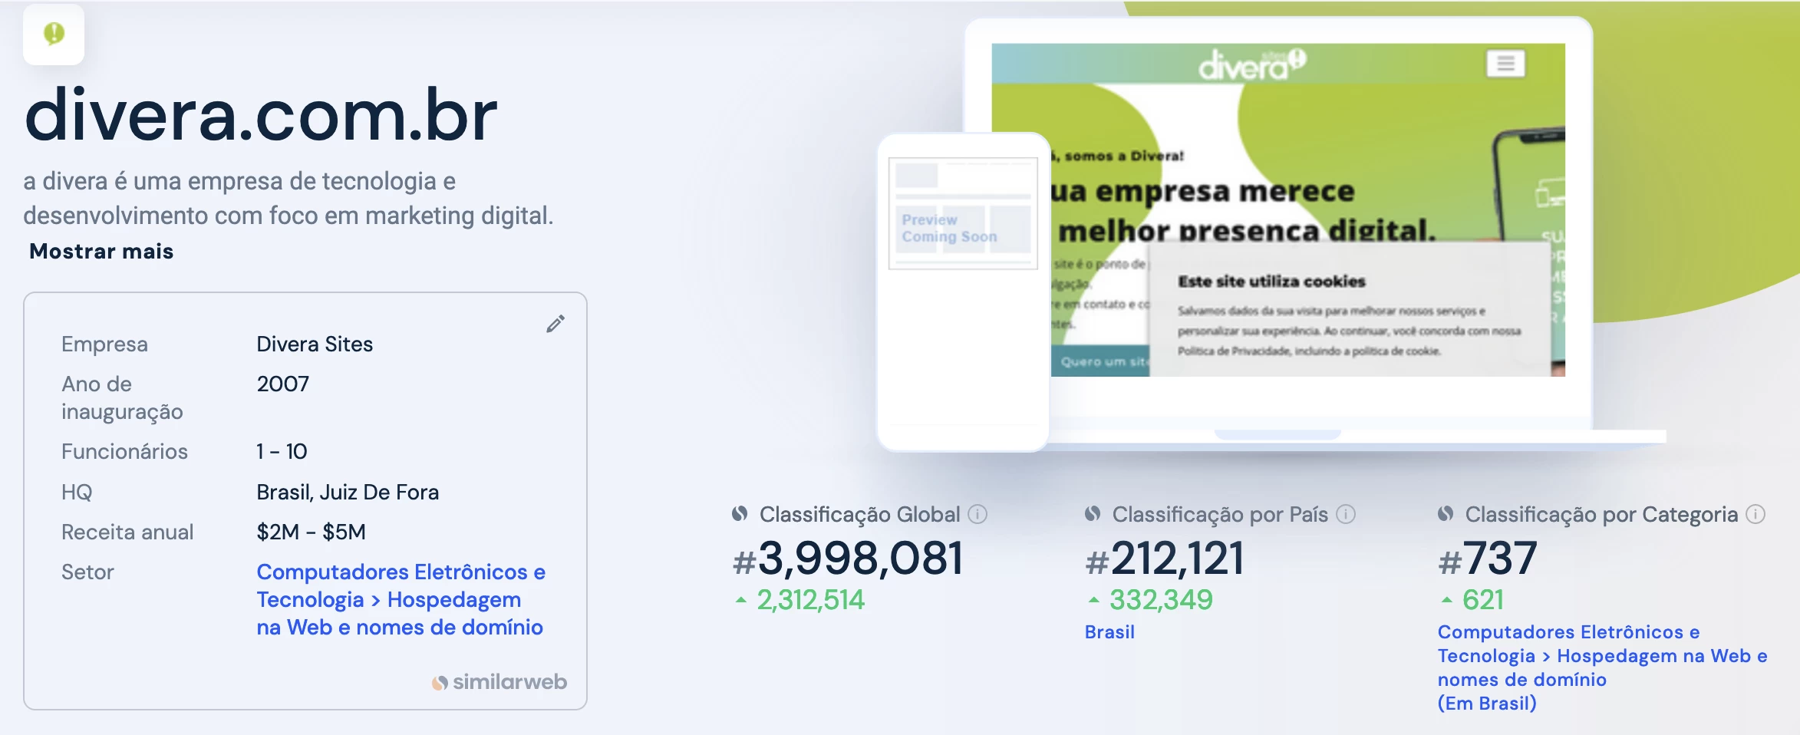Click the Funcionários label

click(x=124, y=451)
